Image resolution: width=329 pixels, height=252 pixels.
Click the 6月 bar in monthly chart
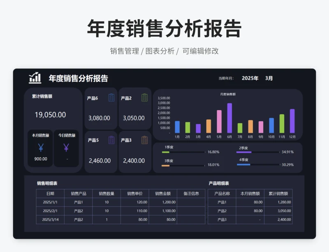[x=229, y=118]
